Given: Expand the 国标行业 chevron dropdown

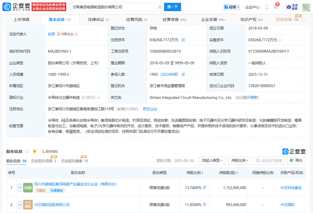Looking at the screenshot, I should [98, 98].
